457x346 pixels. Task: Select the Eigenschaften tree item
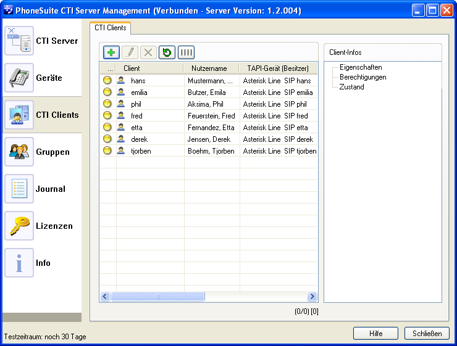361,67
